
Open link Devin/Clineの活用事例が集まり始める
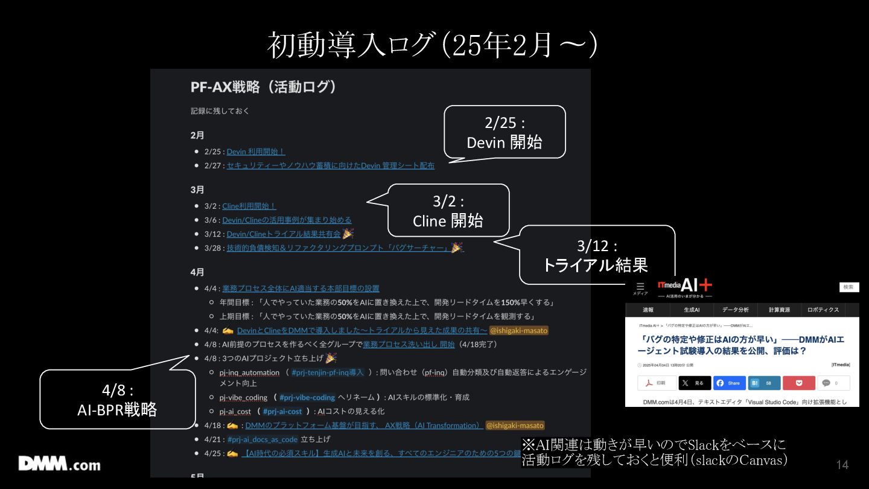(287, 220)
